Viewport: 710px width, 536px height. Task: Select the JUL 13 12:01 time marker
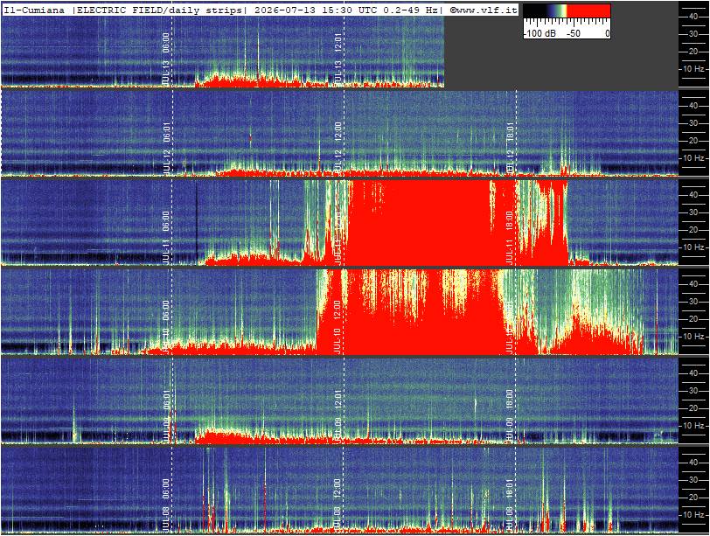338,59
